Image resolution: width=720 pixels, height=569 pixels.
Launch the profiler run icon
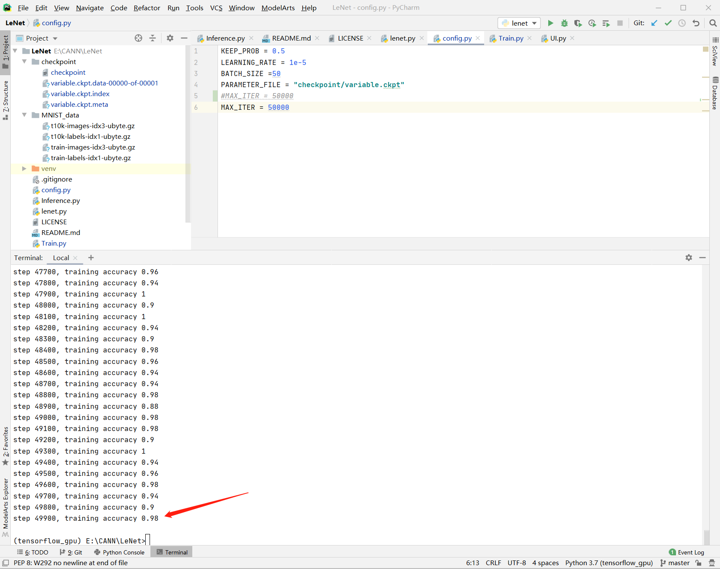[x=592, y=23]
